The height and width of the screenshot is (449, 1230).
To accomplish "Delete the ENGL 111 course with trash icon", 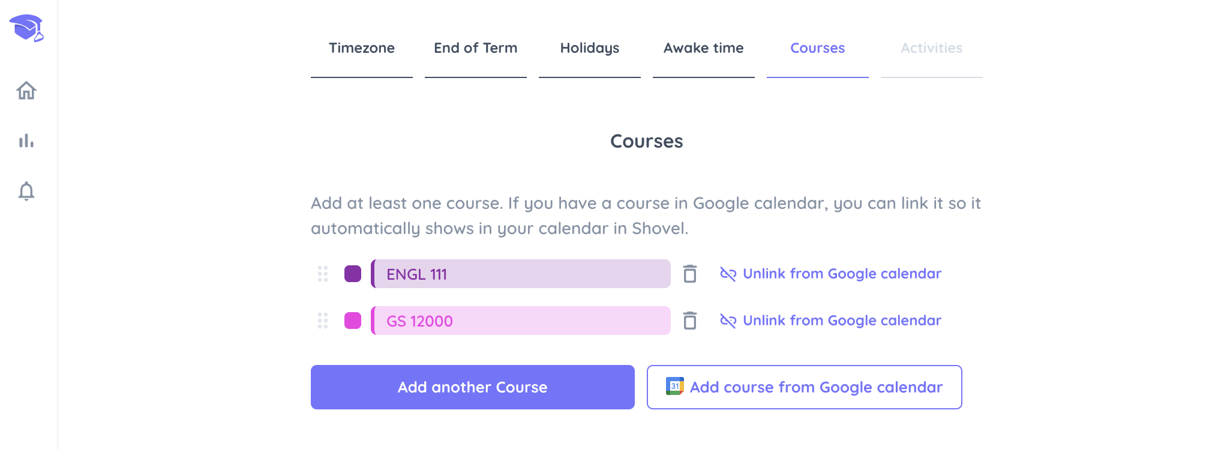I will (x=690, y=274).
